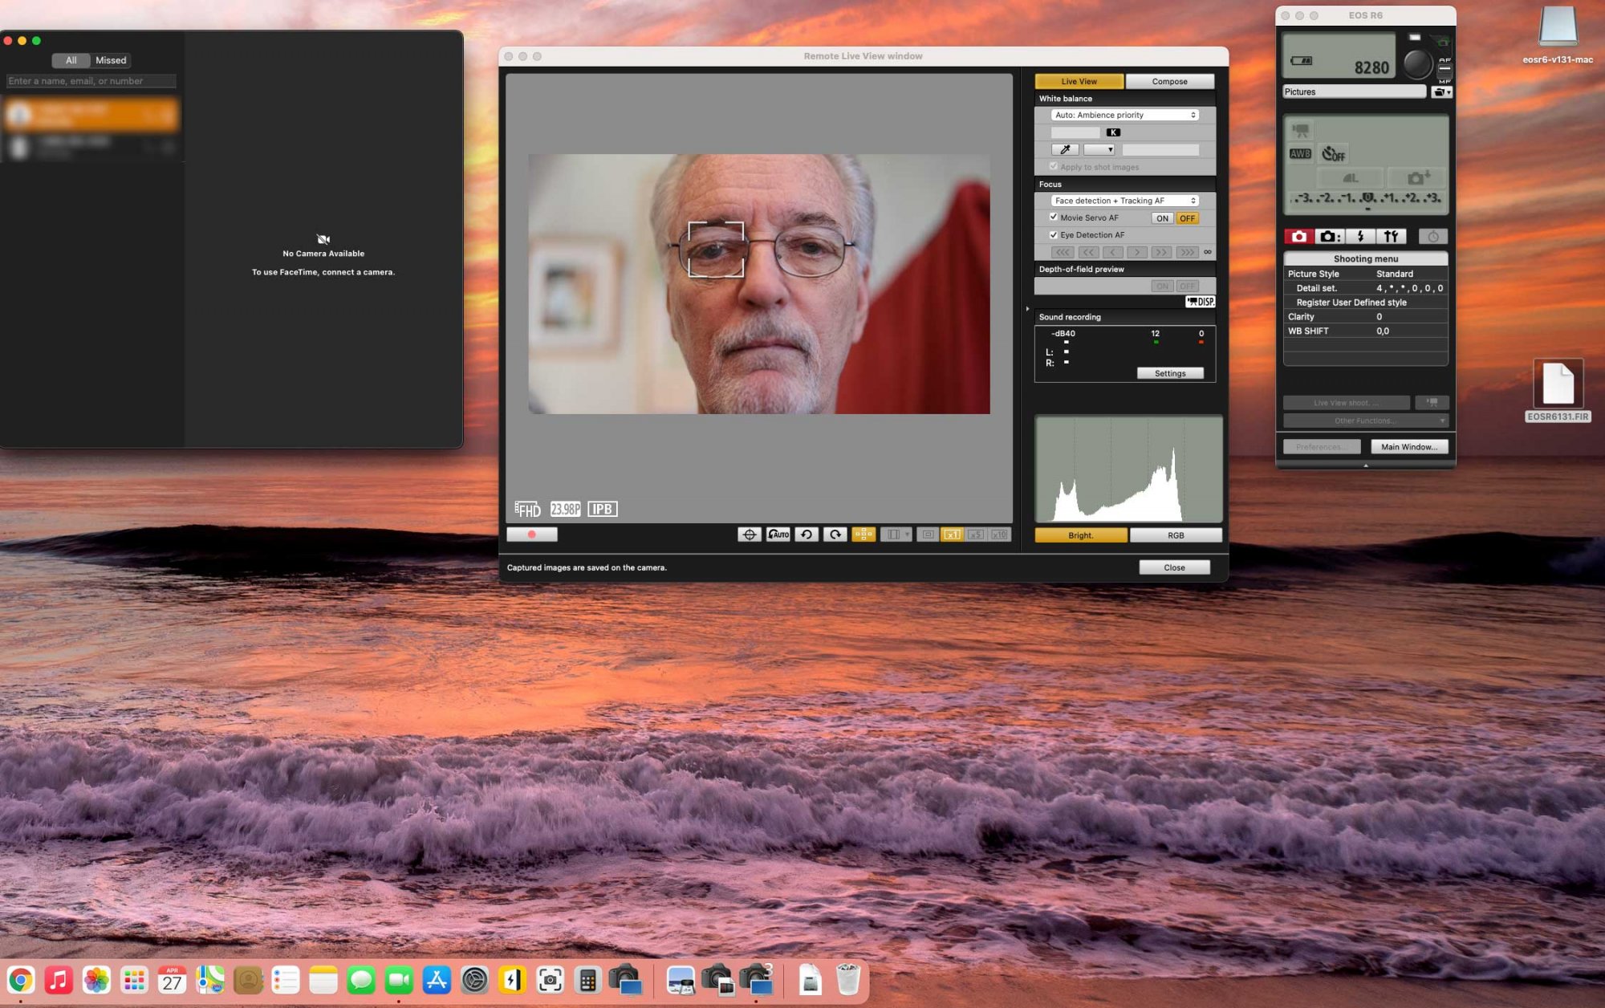Switch Movie Servo AF to ON
This screenshot has width=1605, height=1008.
pyautogui.click(x=1162, y=218)
